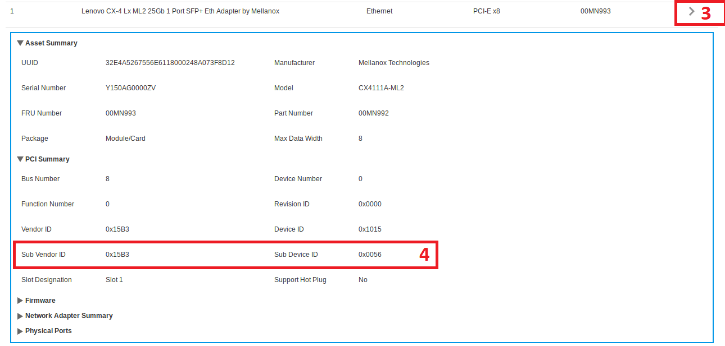Click the Mellanox Technologies manufacturer value
This screenshot has height=346, width=725.
click(x=393, y=63)
